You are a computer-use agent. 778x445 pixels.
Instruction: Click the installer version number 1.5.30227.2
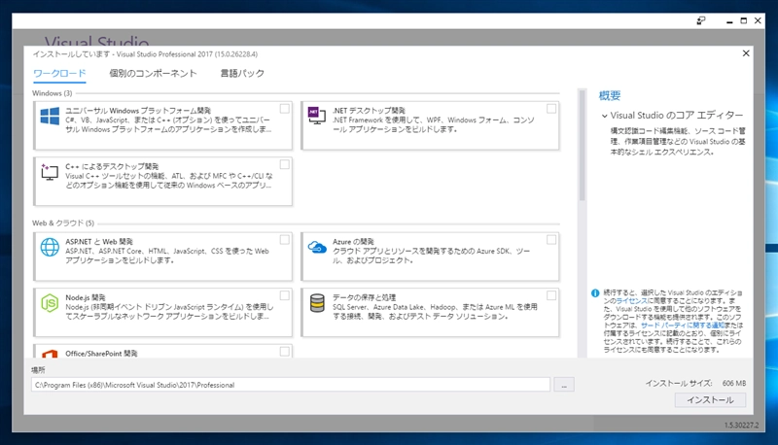741,425
